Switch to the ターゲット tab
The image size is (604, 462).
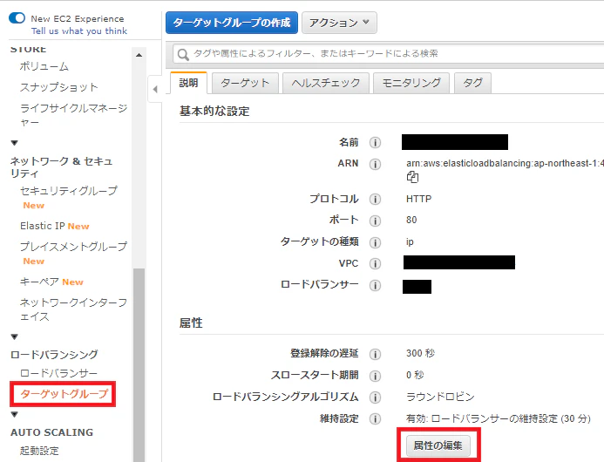245,83
